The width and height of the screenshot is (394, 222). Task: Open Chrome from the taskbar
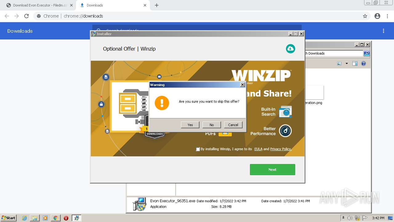[55, 218]
